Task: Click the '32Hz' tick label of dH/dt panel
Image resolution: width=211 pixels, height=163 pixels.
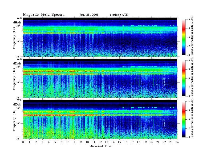Action: [20, 18]
